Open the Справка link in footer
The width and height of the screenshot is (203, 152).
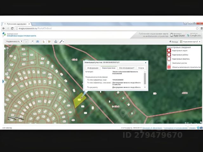pyautogui.click(x=192, y=128)
